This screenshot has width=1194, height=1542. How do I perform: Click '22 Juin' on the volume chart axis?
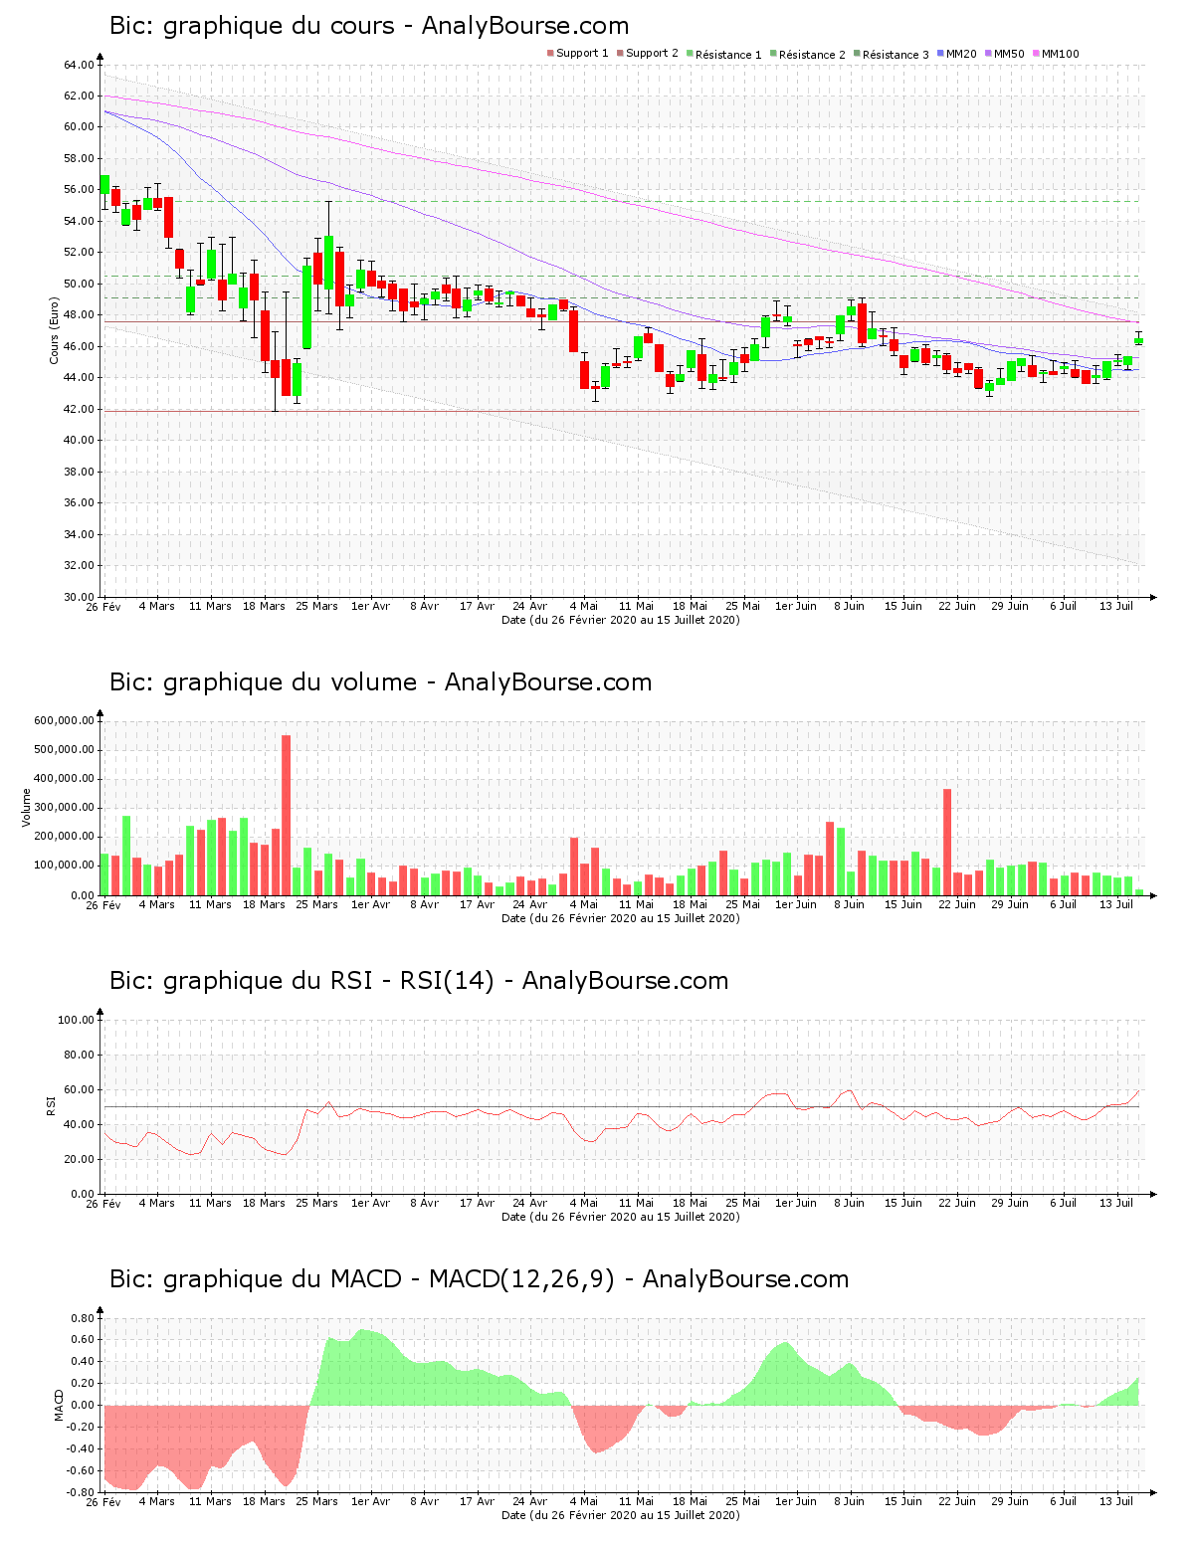pyautogui.click(x=957, y=904)
